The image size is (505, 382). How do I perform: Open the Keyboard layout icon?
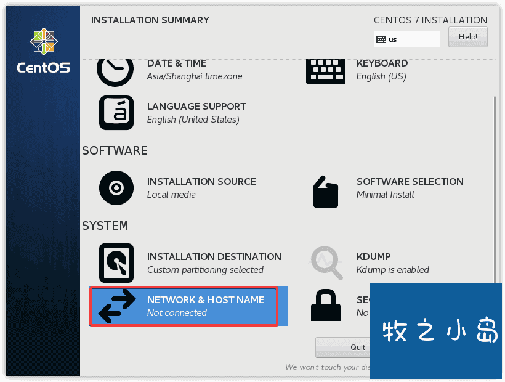coord(326,71)
